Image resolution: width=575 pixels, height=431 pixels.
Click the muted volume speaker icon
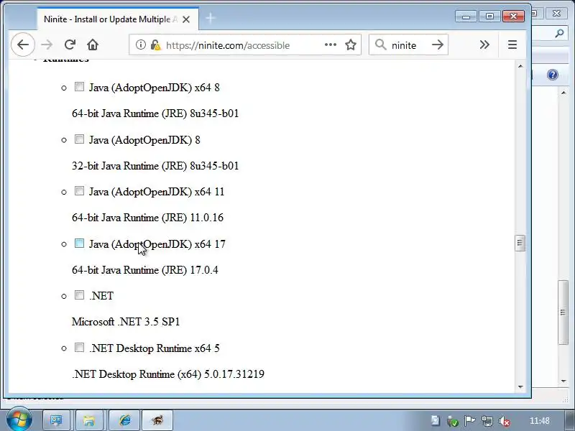(505, 421)
